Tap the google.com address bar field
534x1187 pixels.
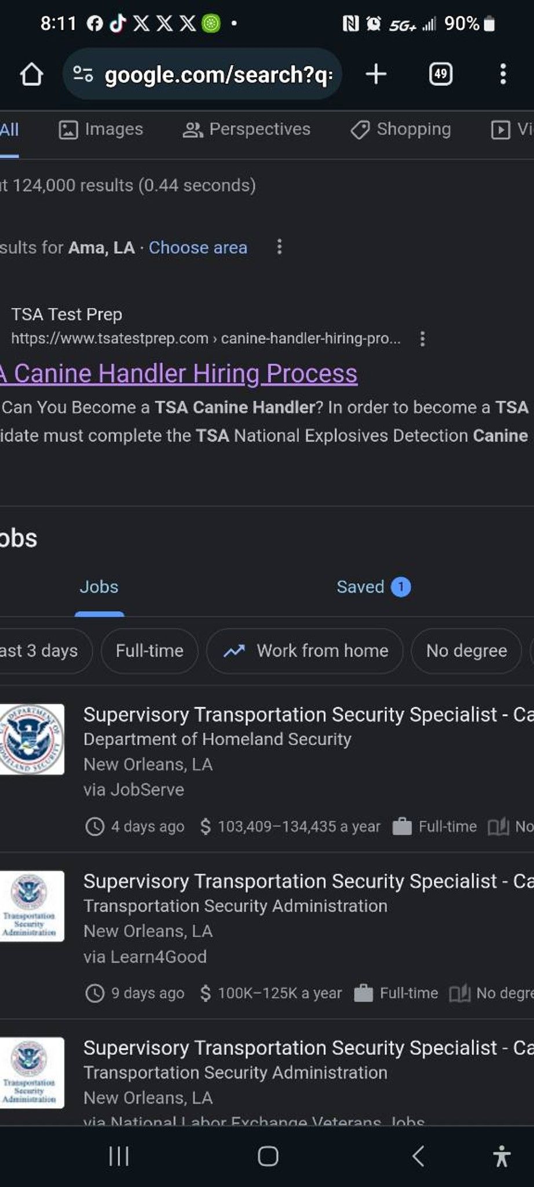(202, 74)
